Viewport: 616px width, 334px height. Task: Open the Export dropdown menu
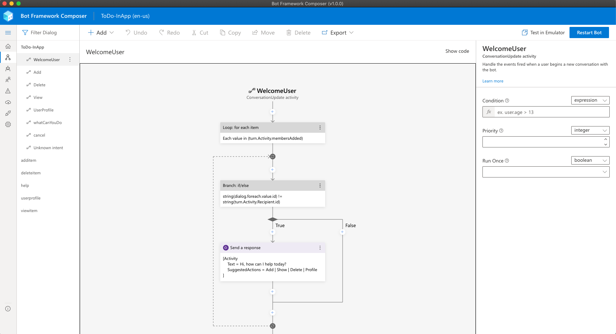tap(338, 32)
